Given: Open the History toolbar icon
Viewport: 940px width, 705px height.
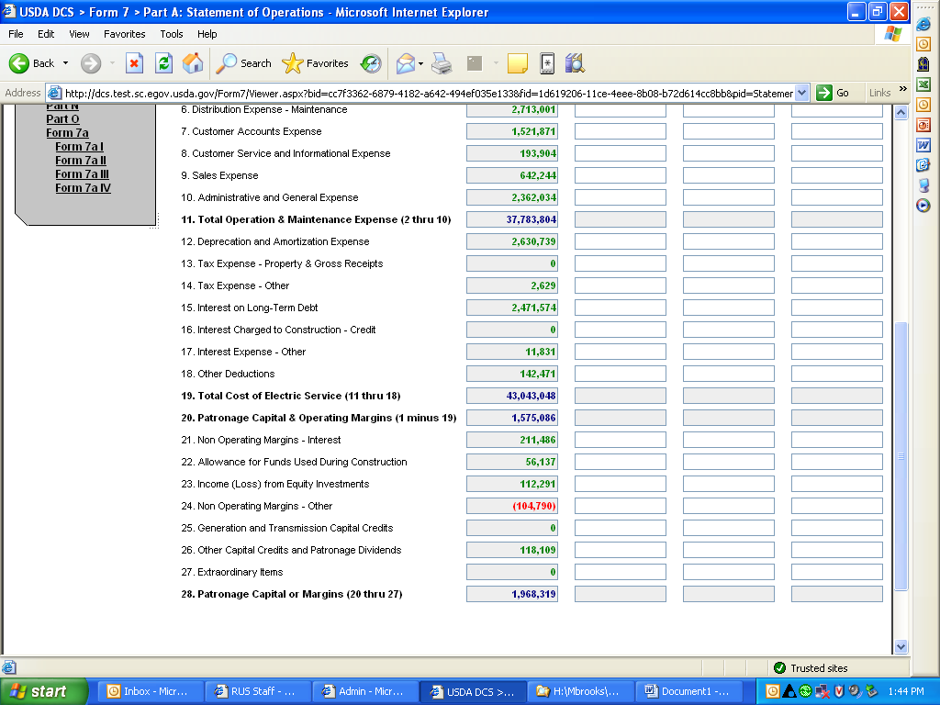Looking at the screenshot, I should [x=371, y=63].
